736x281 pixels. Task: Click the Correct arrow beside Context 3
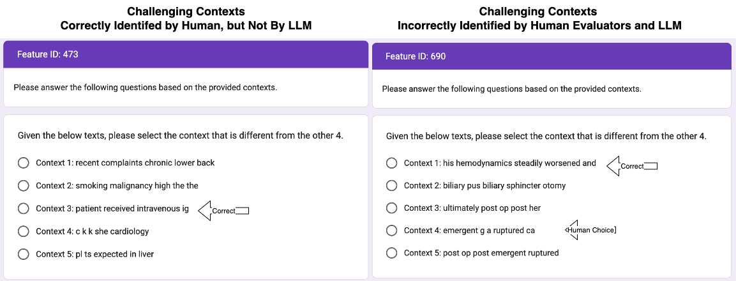tap(223, 211)
